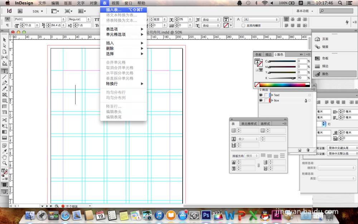Click the CMYK color spectrum bar

tap(282, 85)
